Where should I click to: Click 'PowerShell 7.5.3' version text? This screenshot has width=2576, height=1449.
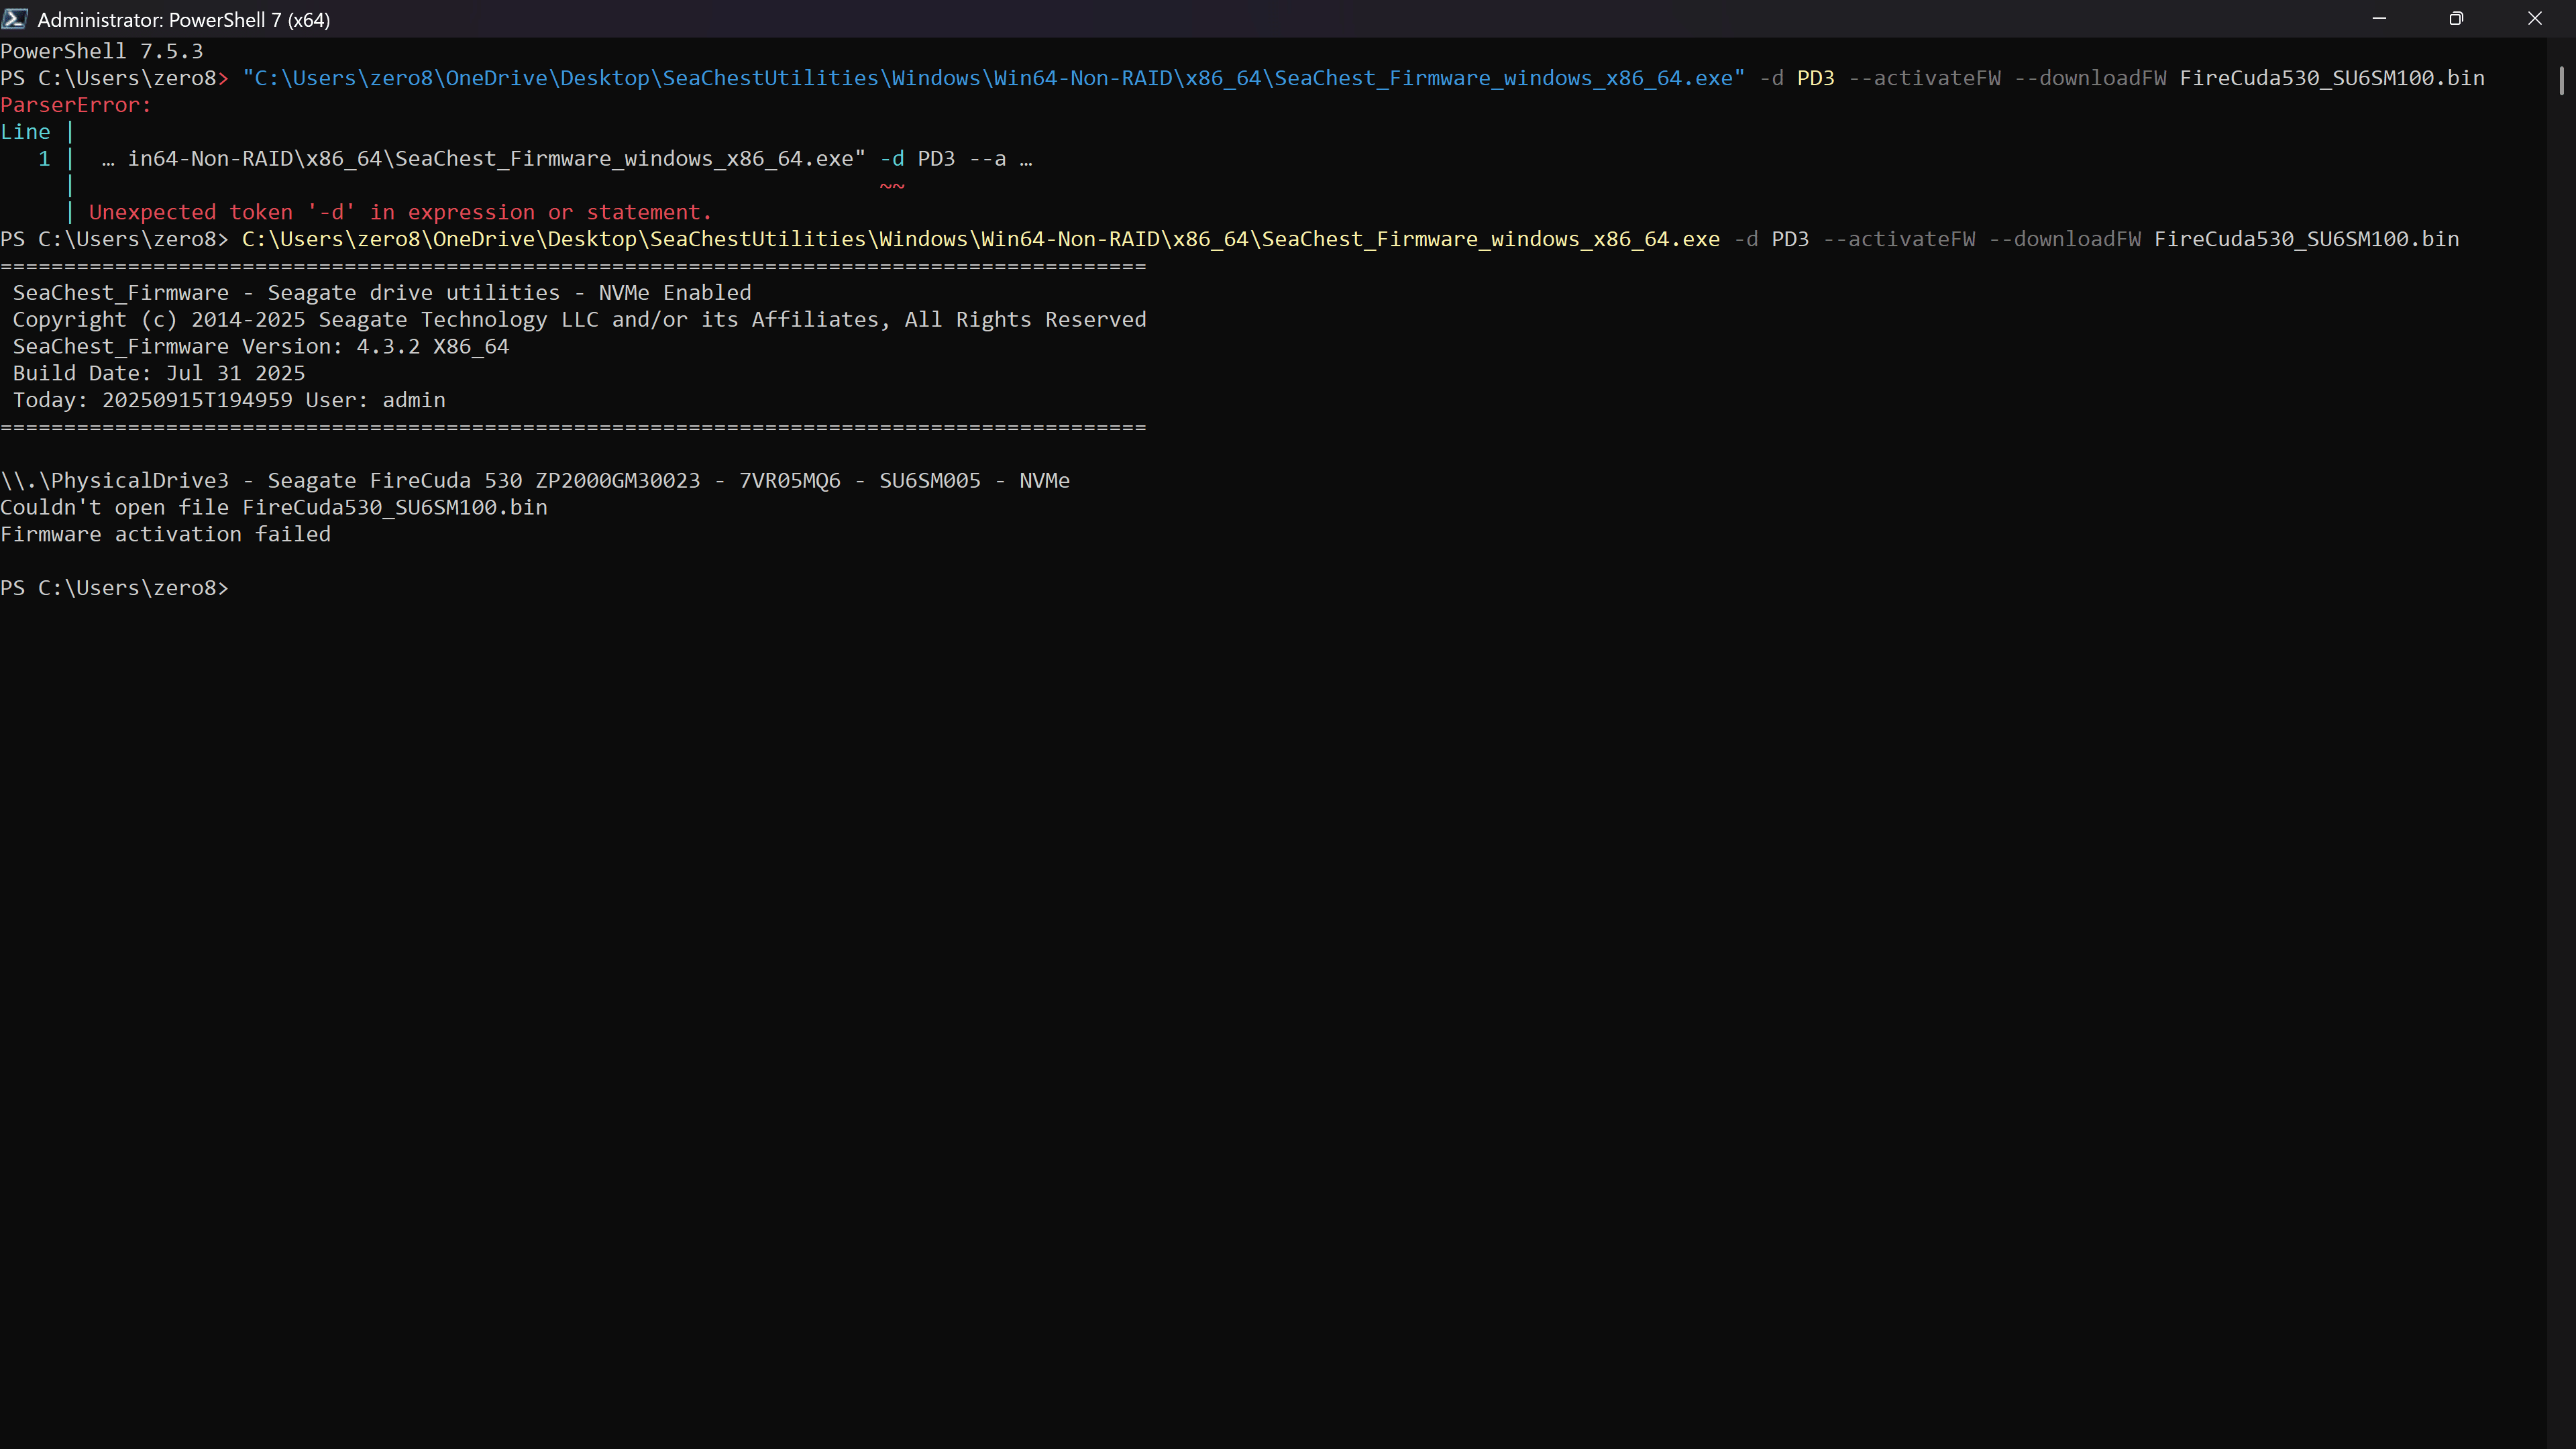pos(102,51)
